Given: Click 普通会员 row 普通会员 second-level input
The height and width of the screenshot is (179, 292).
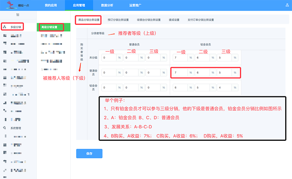Looking at the screenshot, I should coord(131,73).
